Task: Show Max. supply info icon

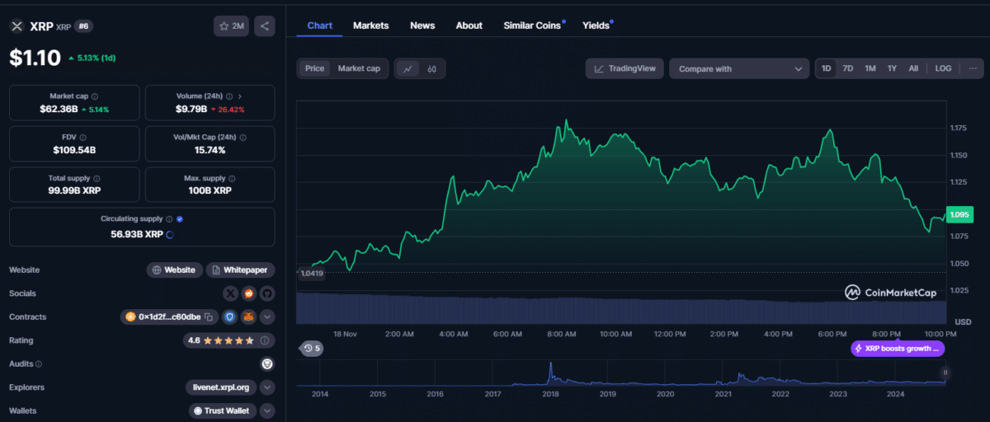Action: coord(233,178)
